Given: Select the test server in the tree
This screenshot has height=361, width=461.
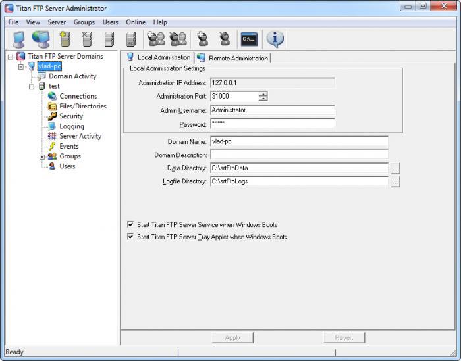Looking at the screenshot, I should point(54,86).
